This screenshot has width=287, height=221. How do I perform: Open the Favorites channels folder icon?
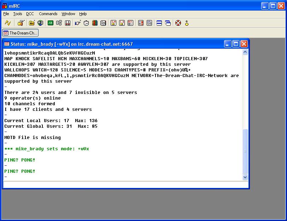click(x=32, y=23)
